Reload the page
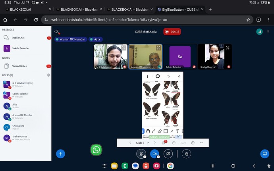This screenshot has height=171, width=274. [36, 20]
